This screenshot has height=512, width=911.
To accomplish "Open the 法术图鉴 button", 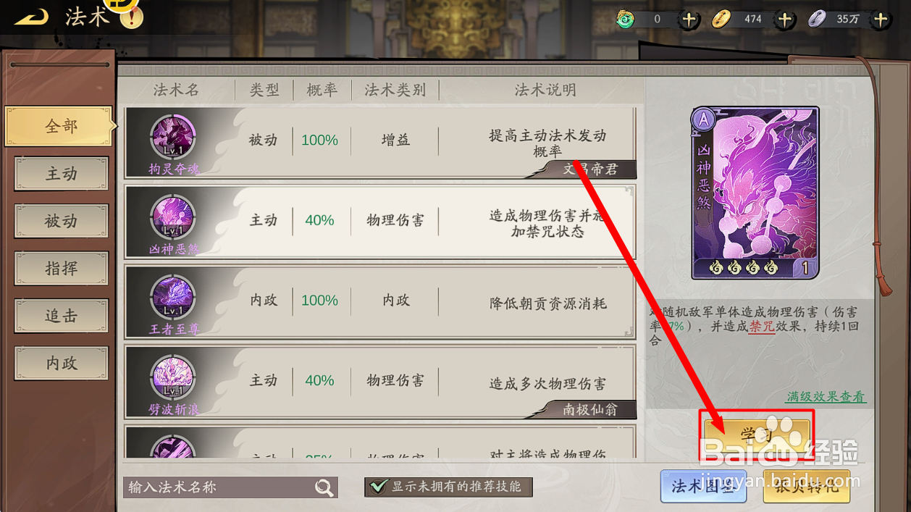I will [x=693, y=486].
